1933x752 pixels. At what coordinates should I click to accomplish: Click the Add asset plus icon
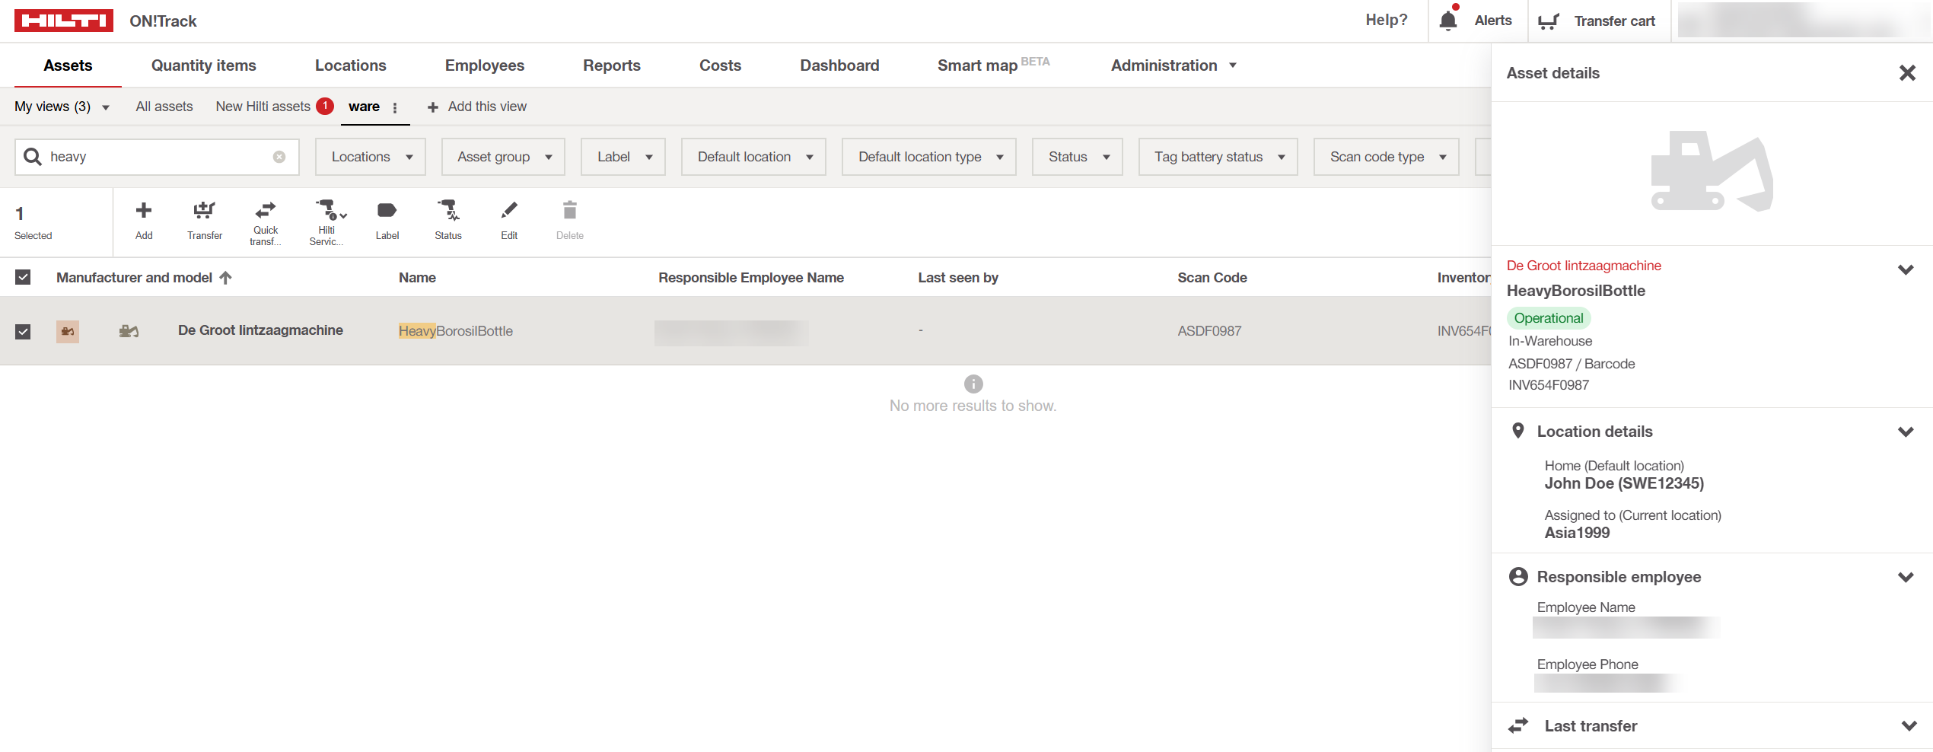[144, 211]
